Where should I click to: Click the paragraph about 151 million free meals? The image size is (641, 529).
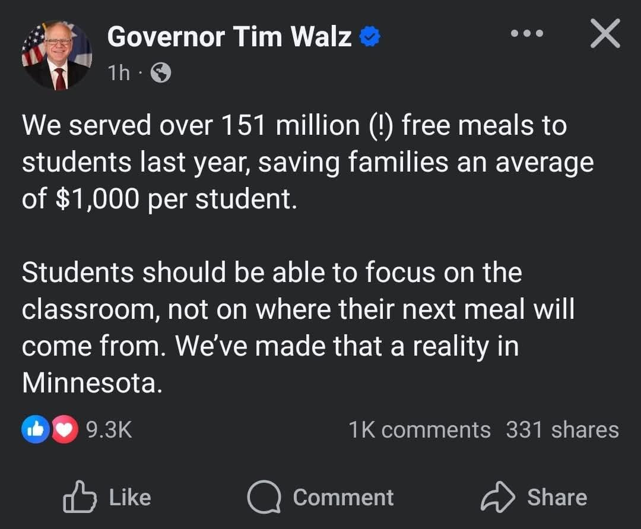point(308,162)
